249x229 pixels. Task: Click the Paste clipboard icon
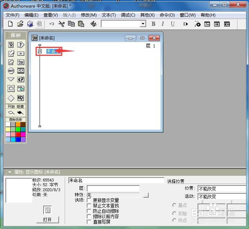81,24
